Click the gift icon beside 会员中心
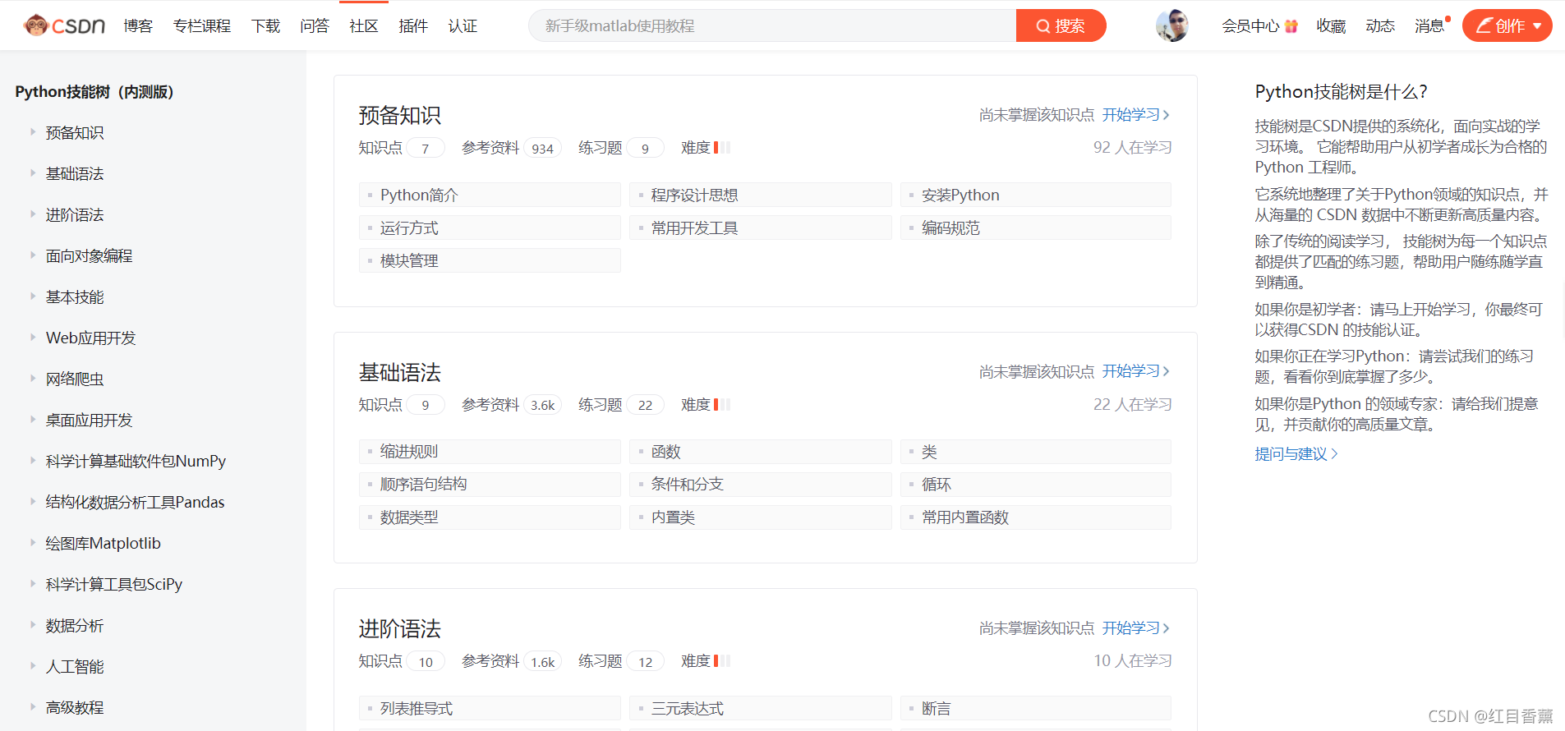The width and height of the screenshot is (1565, 731). tap(1291, 26)
